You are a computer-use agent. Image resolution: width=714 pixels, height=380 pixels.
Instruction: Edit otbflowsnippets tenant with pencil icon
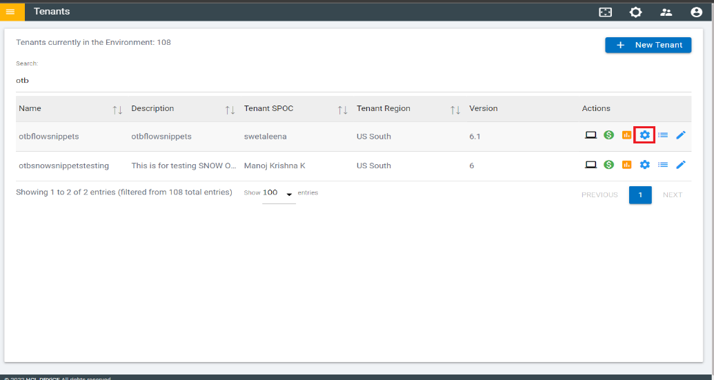681,135
